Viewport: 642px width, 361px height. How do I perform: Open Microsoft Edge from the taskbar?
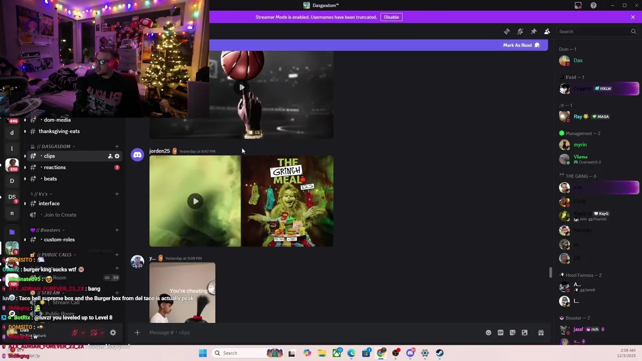tap(352, 353)
